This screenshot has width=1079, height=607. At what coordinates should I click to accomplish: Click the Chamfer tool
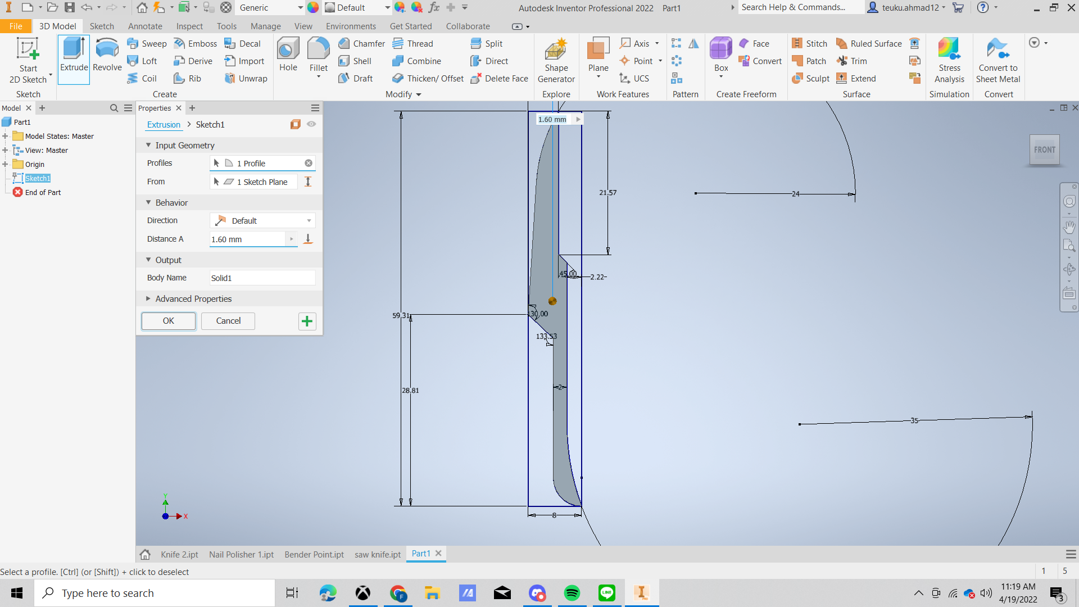click(362, 43)
